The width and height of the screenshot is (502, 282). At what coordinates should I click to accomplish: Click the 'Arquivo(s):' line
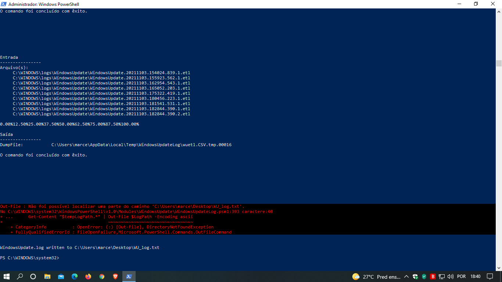[14, 68]
